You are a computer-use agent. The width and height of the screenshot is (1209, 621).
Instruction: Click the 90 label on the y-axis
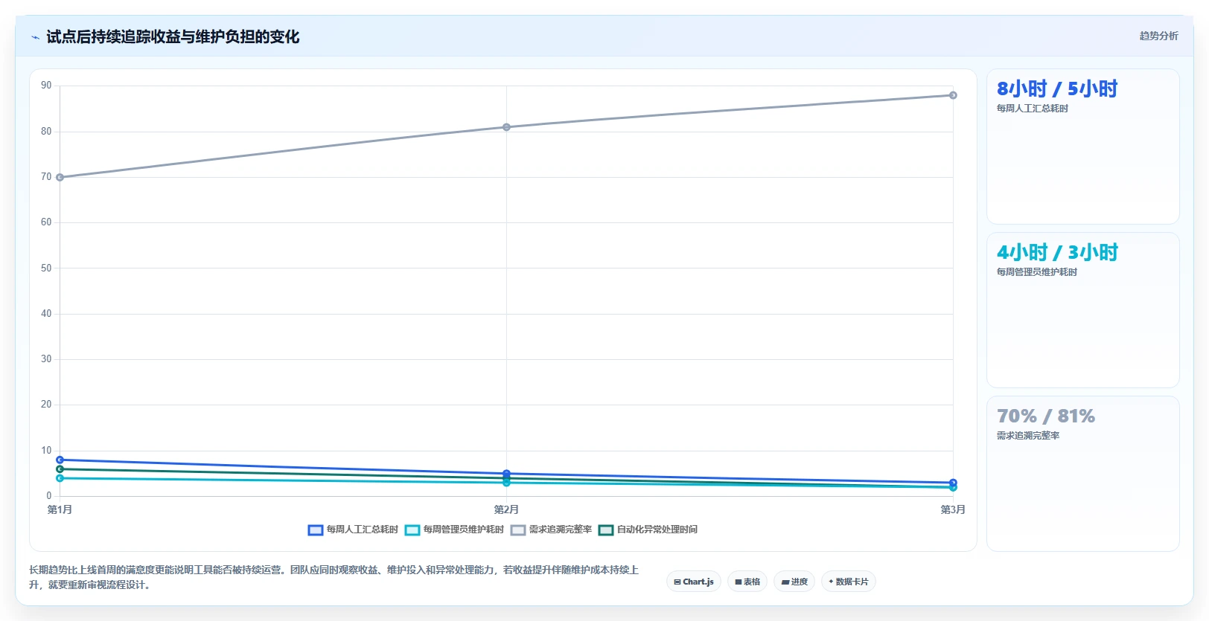(46, 86)
